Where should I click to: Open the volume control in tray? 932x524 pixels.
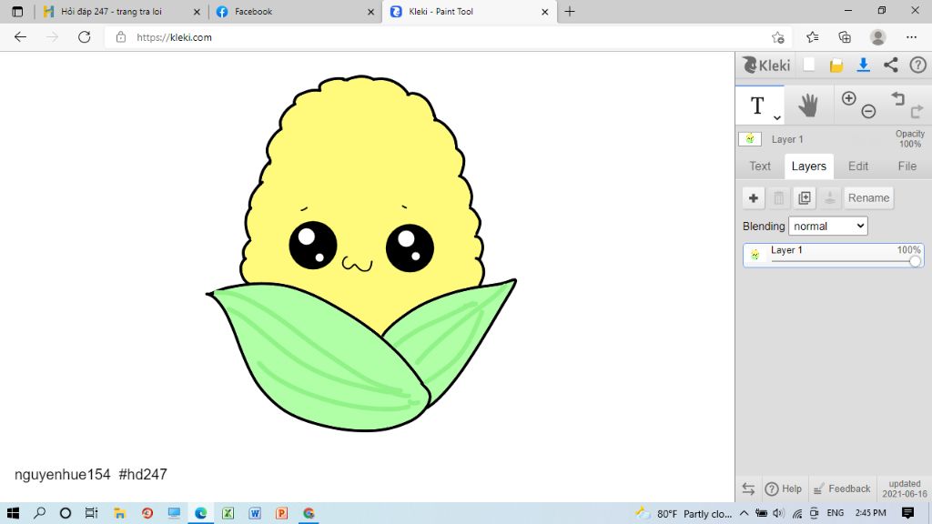[x=779, y=513]
